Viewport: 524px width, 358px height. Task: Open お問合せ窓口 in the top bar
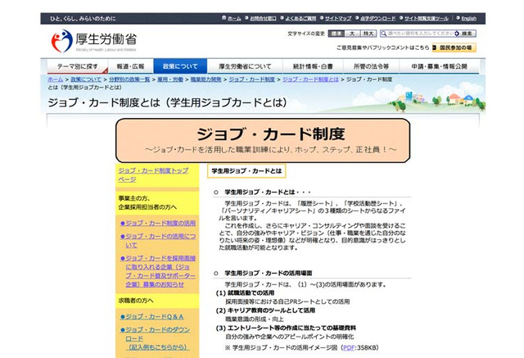click(263, 18)
